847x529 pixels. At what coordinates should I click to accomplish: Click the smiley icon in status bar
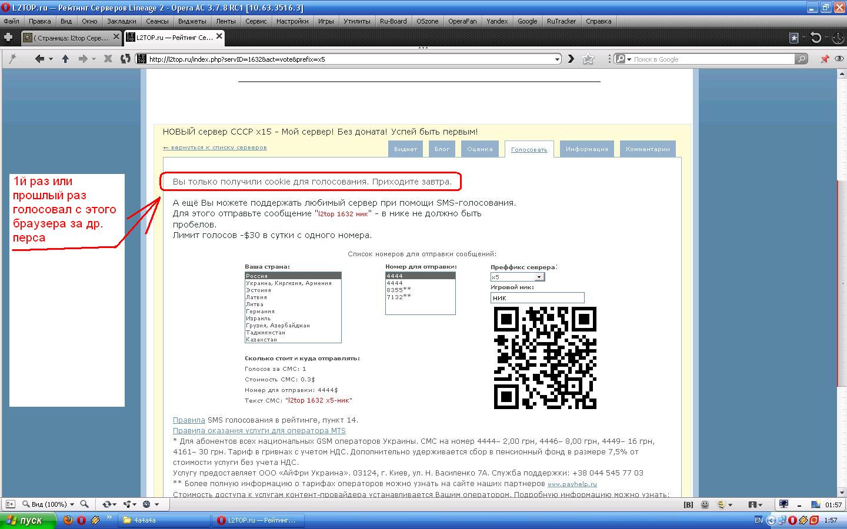click(x=705, y=504)
